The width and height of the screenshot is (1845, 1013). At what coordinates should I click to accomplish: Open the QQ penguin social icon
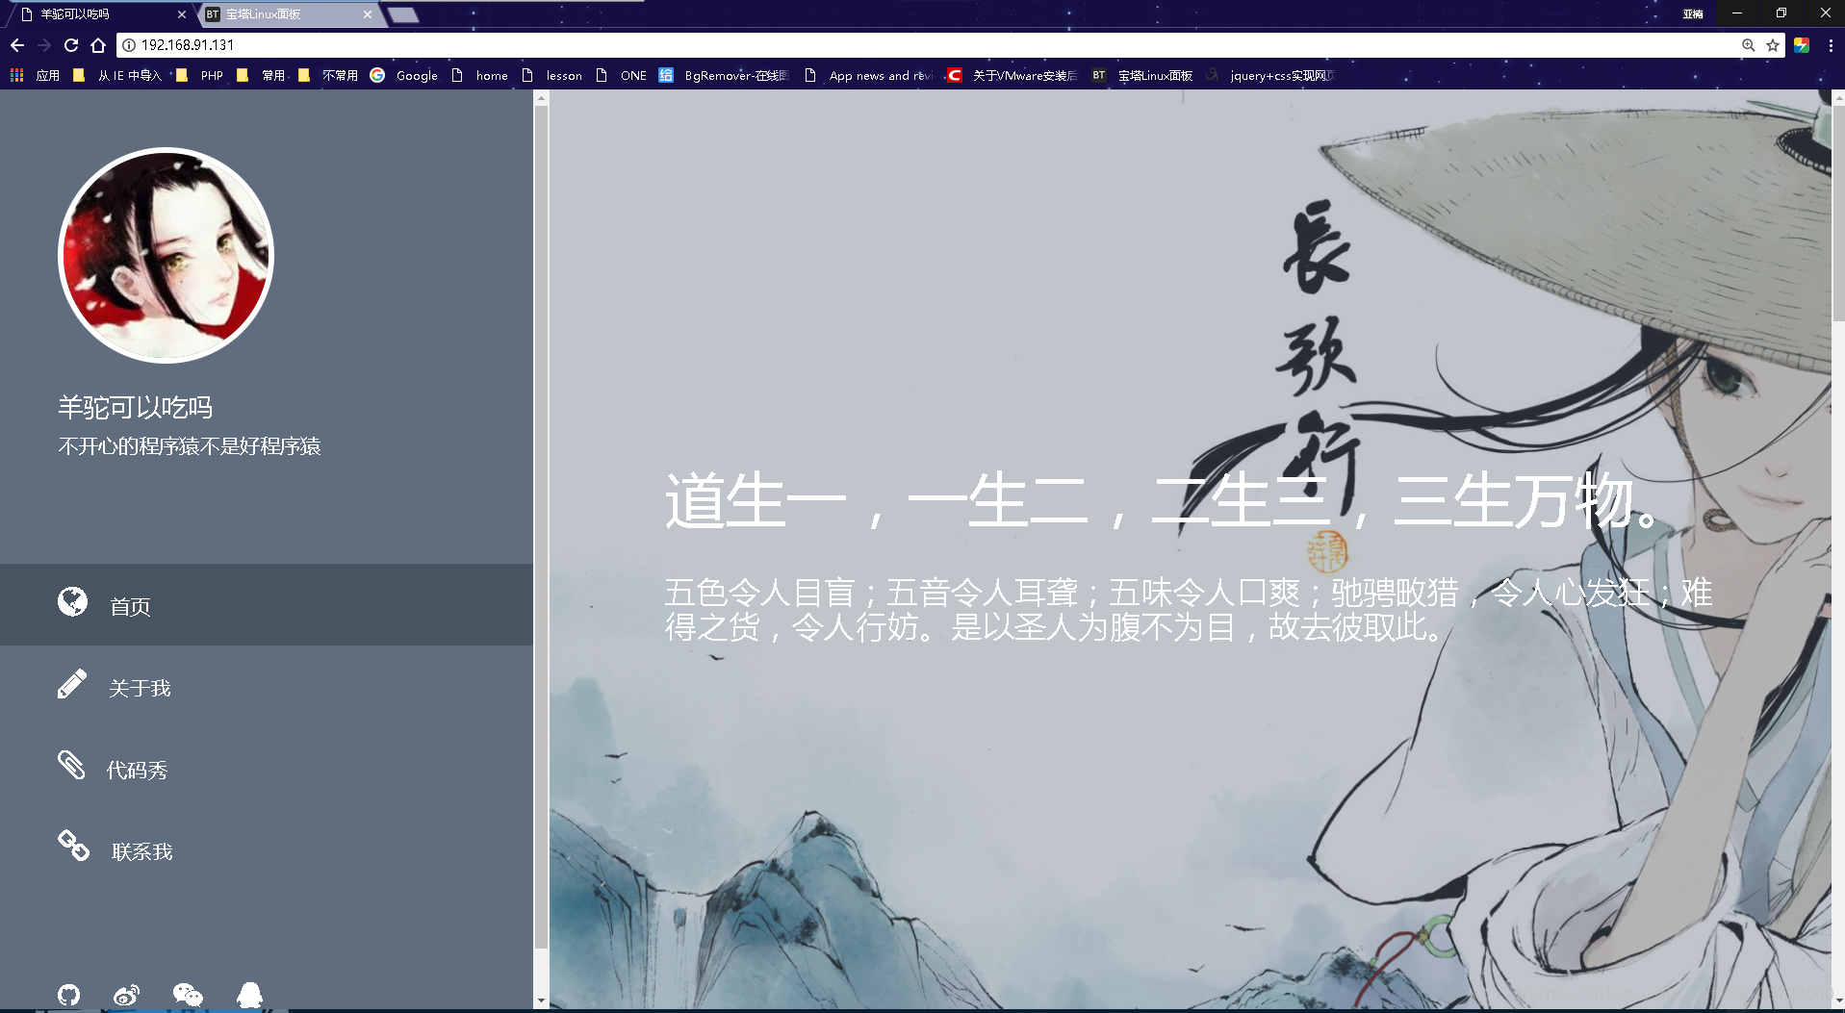pyautogui.click(x=249, y=995)
